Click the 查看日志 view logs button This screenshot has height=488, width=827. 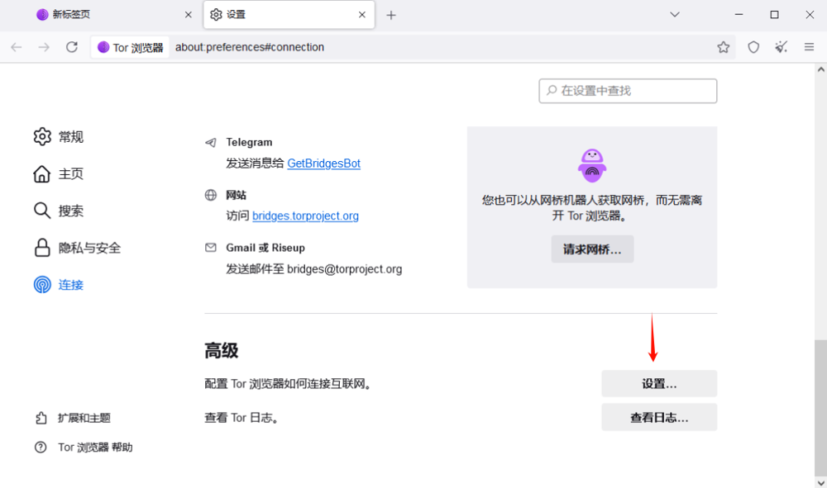[x=659, y=418]
